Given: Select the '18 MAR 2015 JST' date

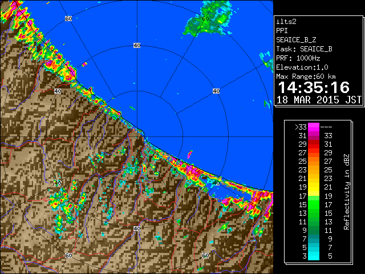Looking at the screenshot, I should (x=319, y=100).
